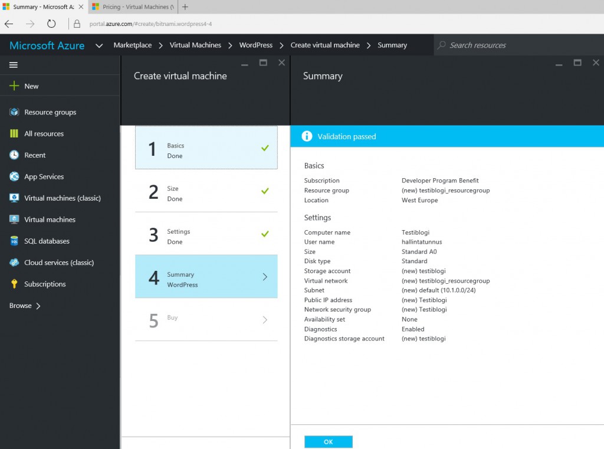Open the Subscriptions sidebar link
This screenshot has width=604, height=449.
(45, 284)
